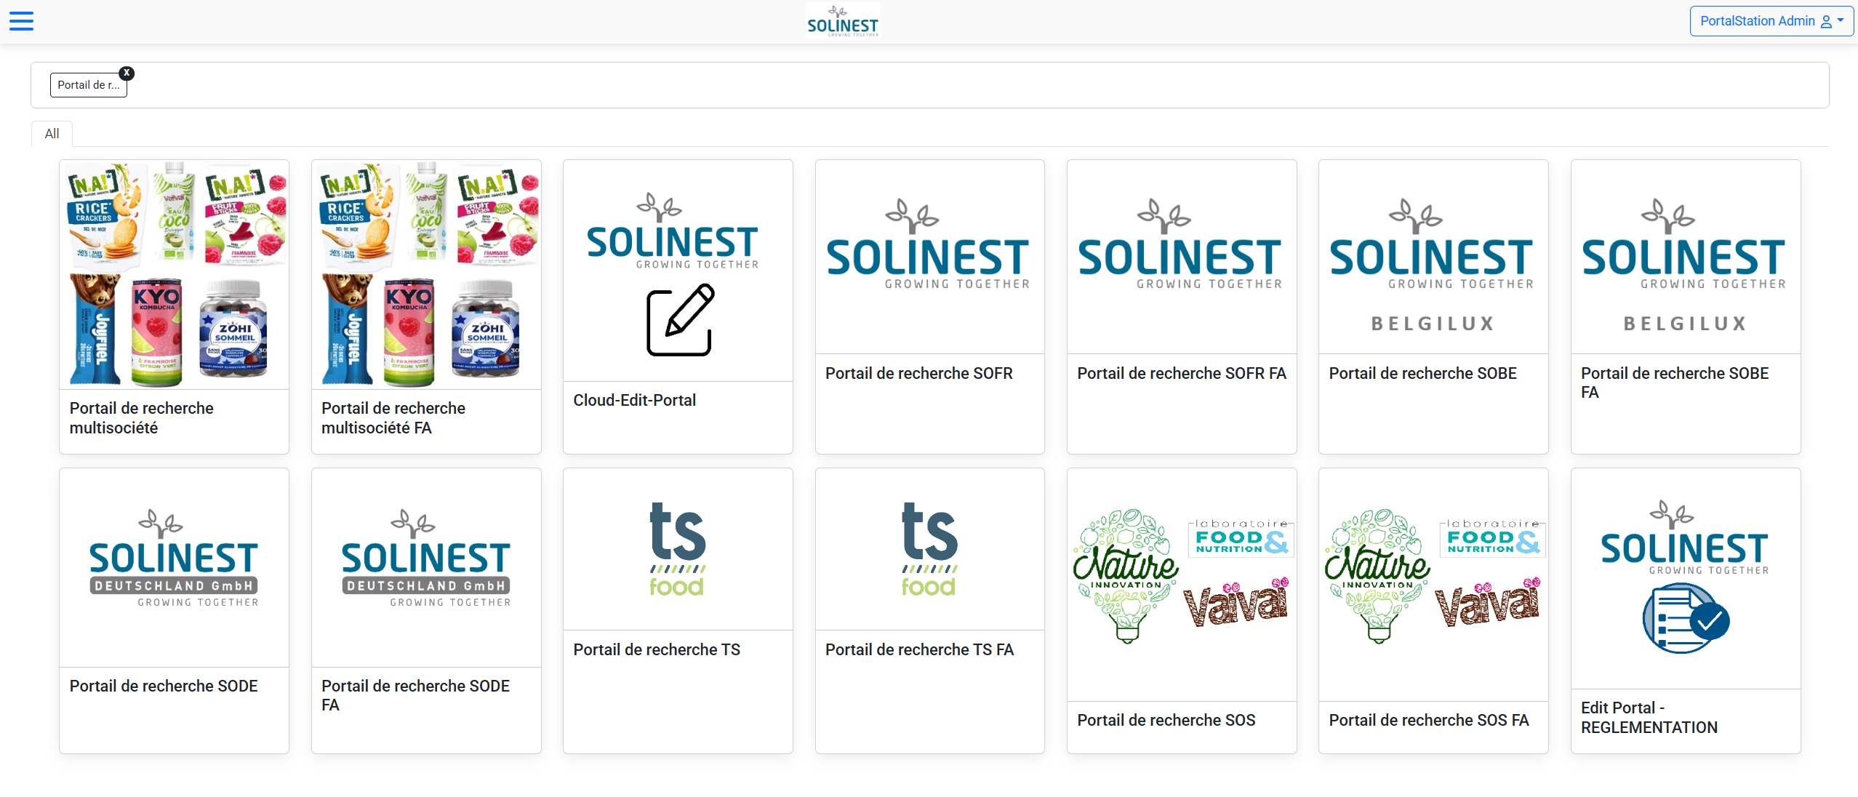Image resolution: width=1858 pixels, height=797 pixels.
Task: Click Solinest Deutschland logo for SODE portal
Action: coord(174,558)
